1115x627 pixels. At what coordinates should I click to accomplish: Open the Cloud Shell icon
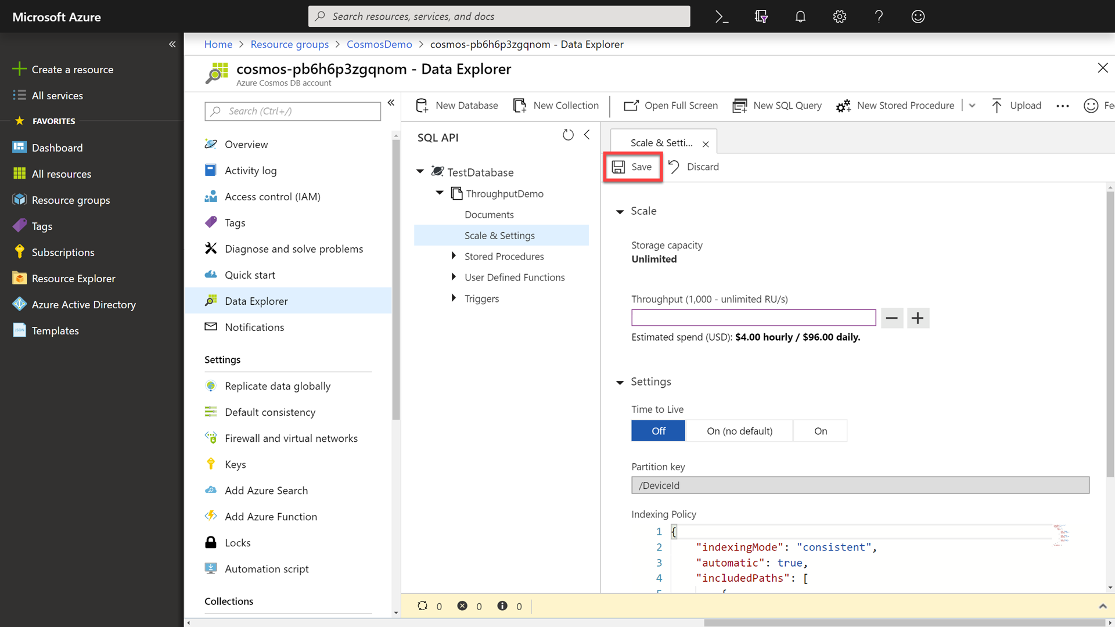722,17
